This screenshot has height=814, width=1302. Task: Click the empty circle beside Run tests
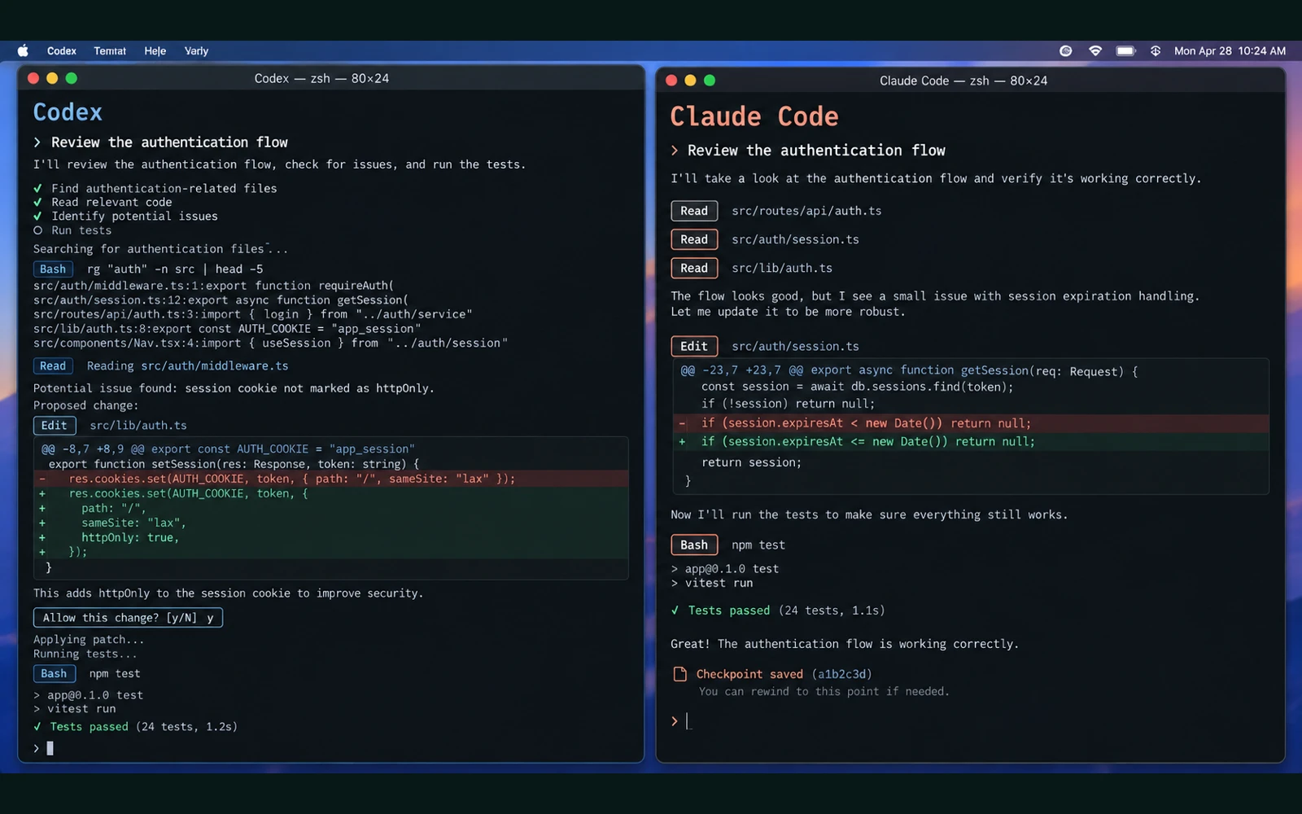point(37,230)
